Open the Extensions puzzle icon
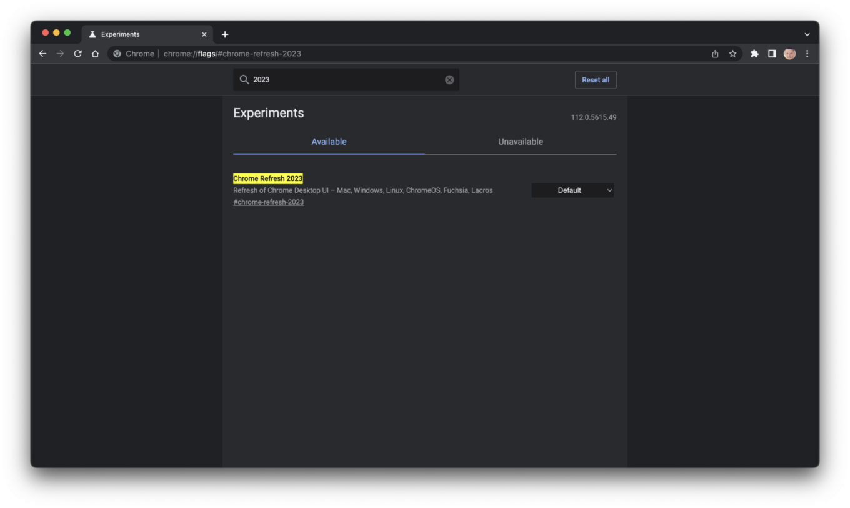Viewport: 850px width, 508px height. pyautogui.click(x=754, y=54)
